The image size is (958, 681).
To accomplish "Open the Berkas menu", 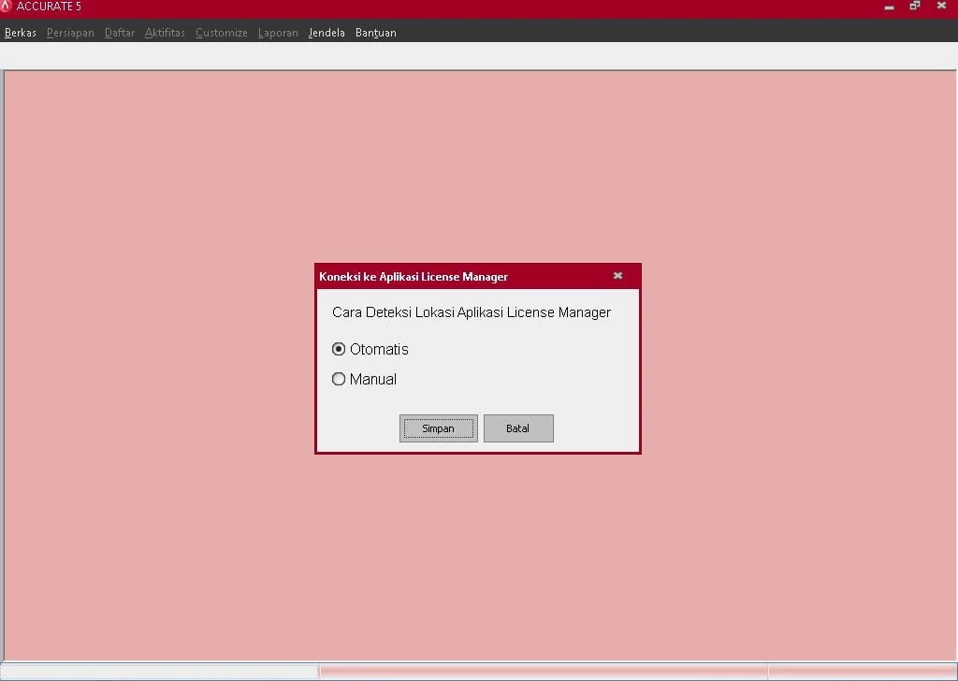I will (21, 33).
